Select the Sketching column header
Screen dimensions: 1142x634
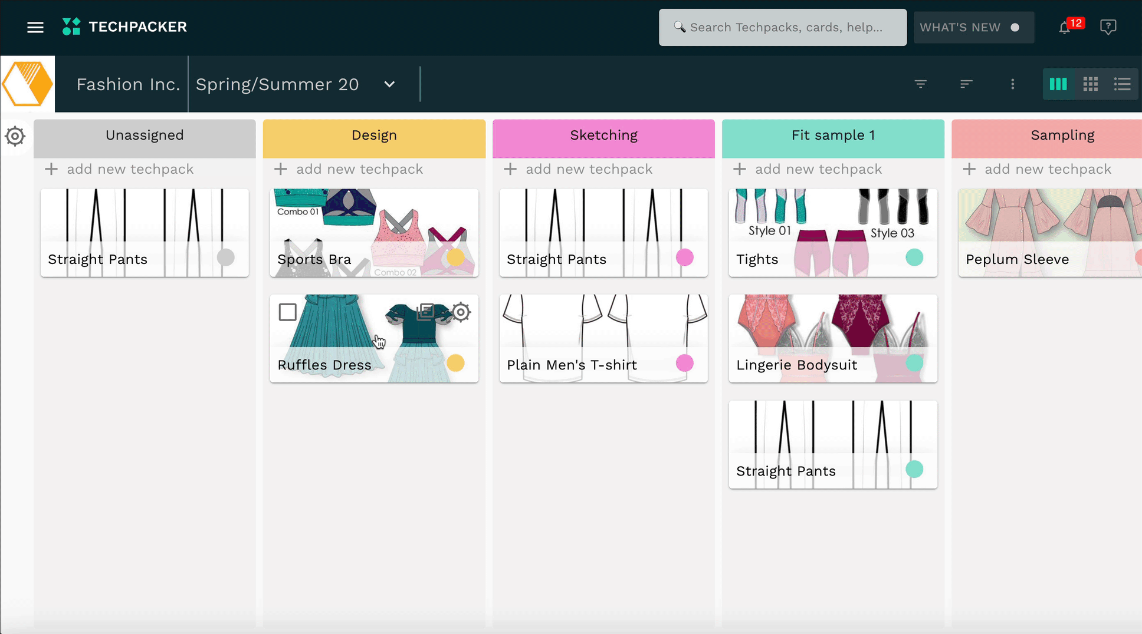(603, 136)
